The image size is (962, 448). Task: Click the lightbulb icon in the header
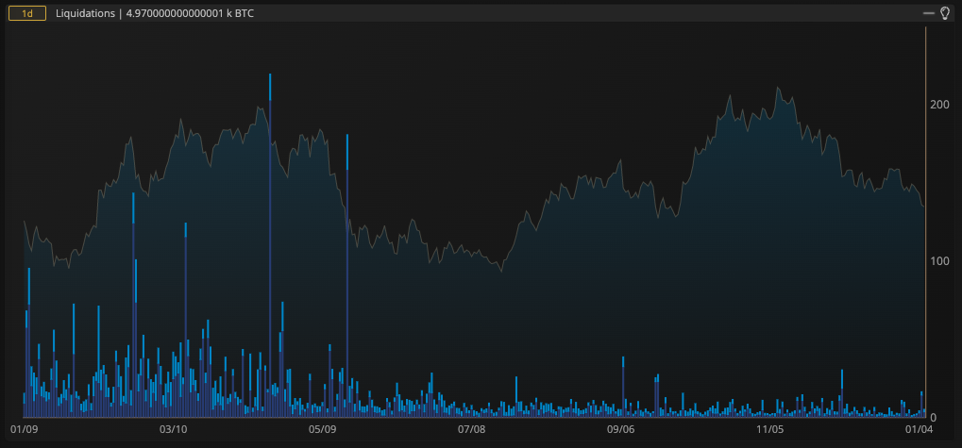(x=945, y=13)
